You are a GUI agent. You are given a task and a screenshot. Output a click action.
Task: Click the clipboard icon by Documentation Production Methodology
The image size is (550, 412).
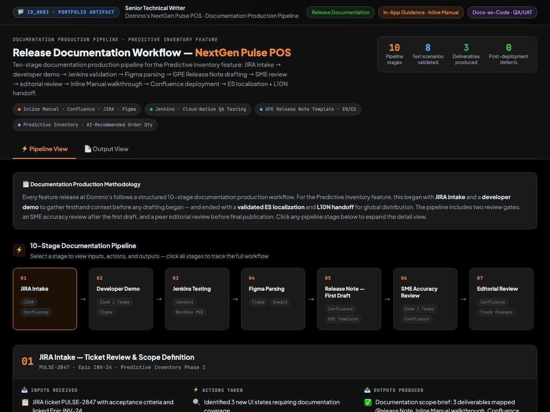pos(26,184)
